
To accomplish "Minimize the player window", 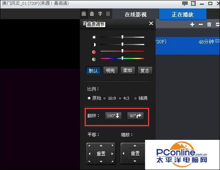I will pyautogui.click(x=202, y=4).
